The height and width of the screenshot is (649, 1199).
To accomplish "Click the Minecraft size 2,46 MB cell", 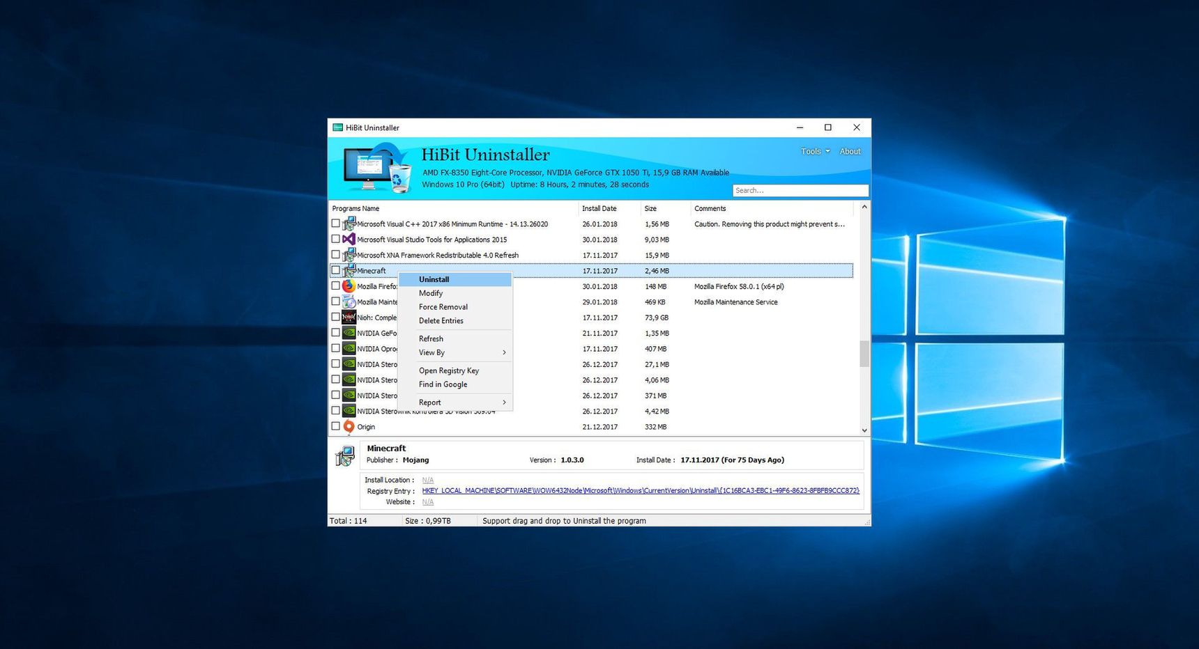I will pyautogui.click(x=657, y=271).
